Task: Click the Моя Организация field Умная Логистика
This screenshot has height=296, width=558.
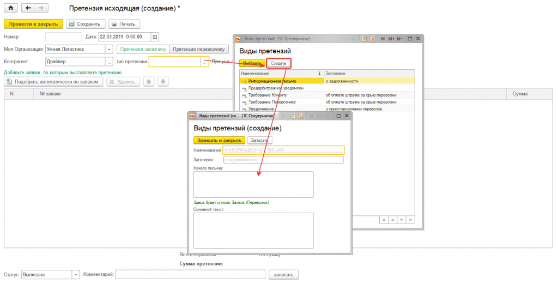Action: point(75,49)
